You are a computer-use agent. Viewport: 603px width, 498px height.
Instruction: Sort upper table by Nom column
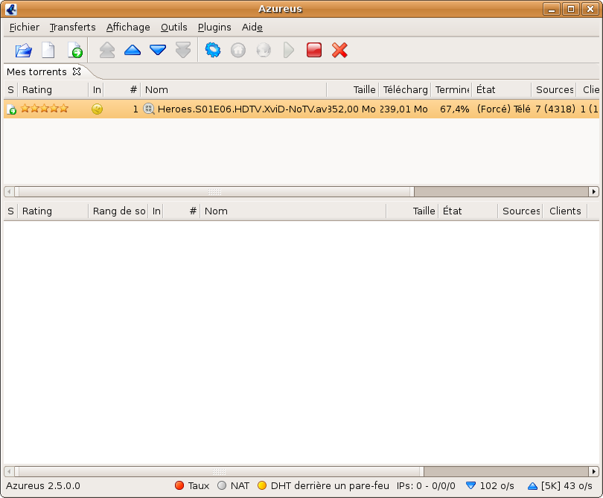(x=234, y=90)
